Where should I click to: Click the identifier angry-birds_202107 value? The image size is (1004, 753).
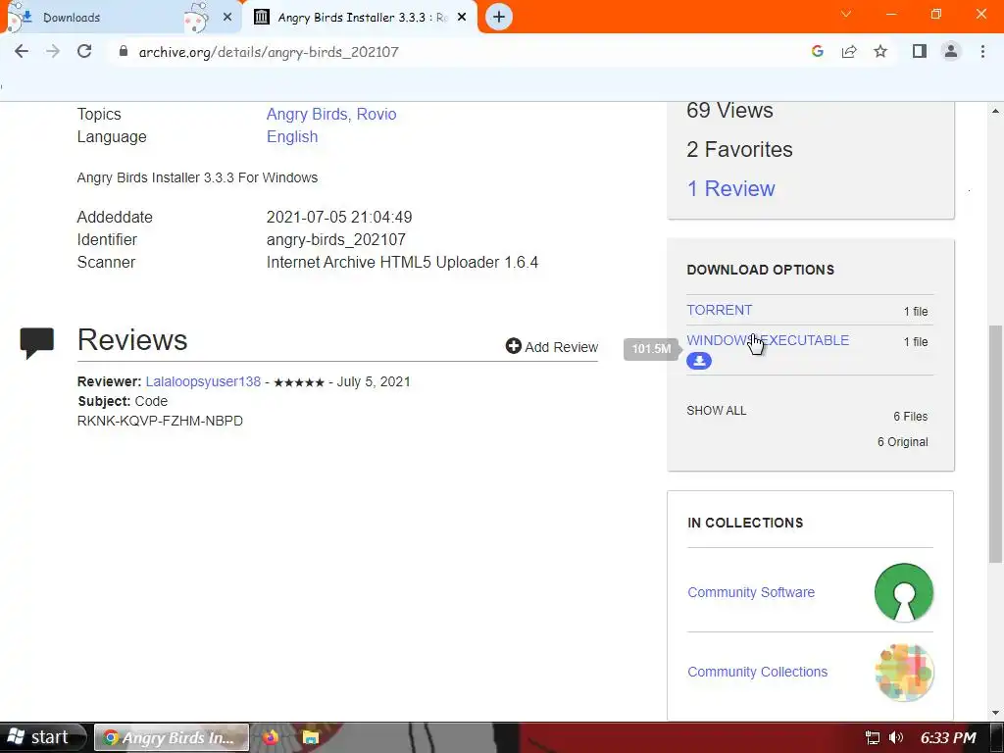[x=336, y=239]
